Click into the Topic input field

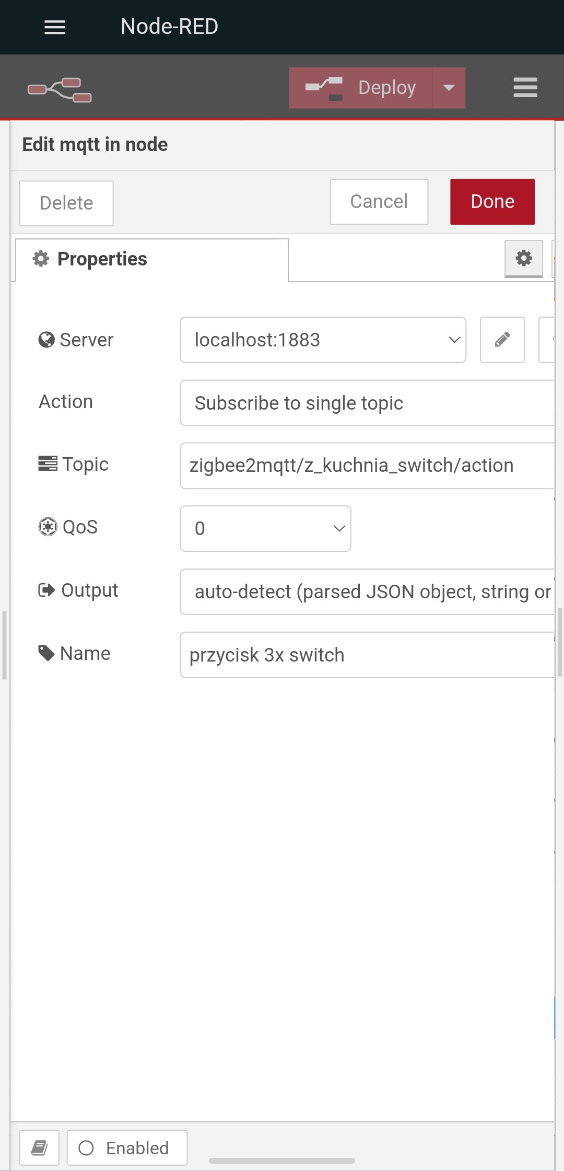pyautogui.click(x=367, y=466)
